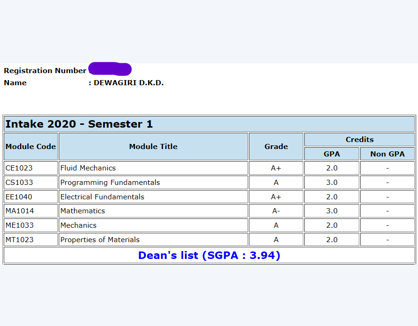This screenshot has width=418, height=326.
Task: Click module code MA1014
Action: (20, 211)
